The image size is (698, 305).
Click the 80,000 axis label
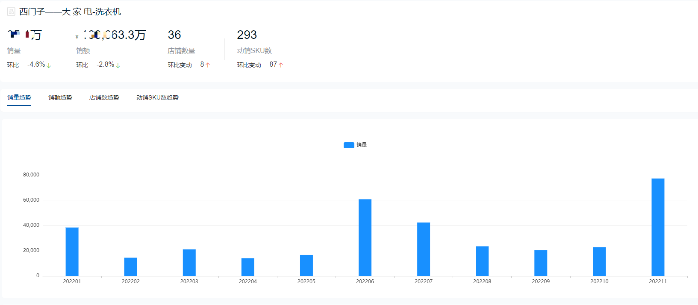point(31,175)
